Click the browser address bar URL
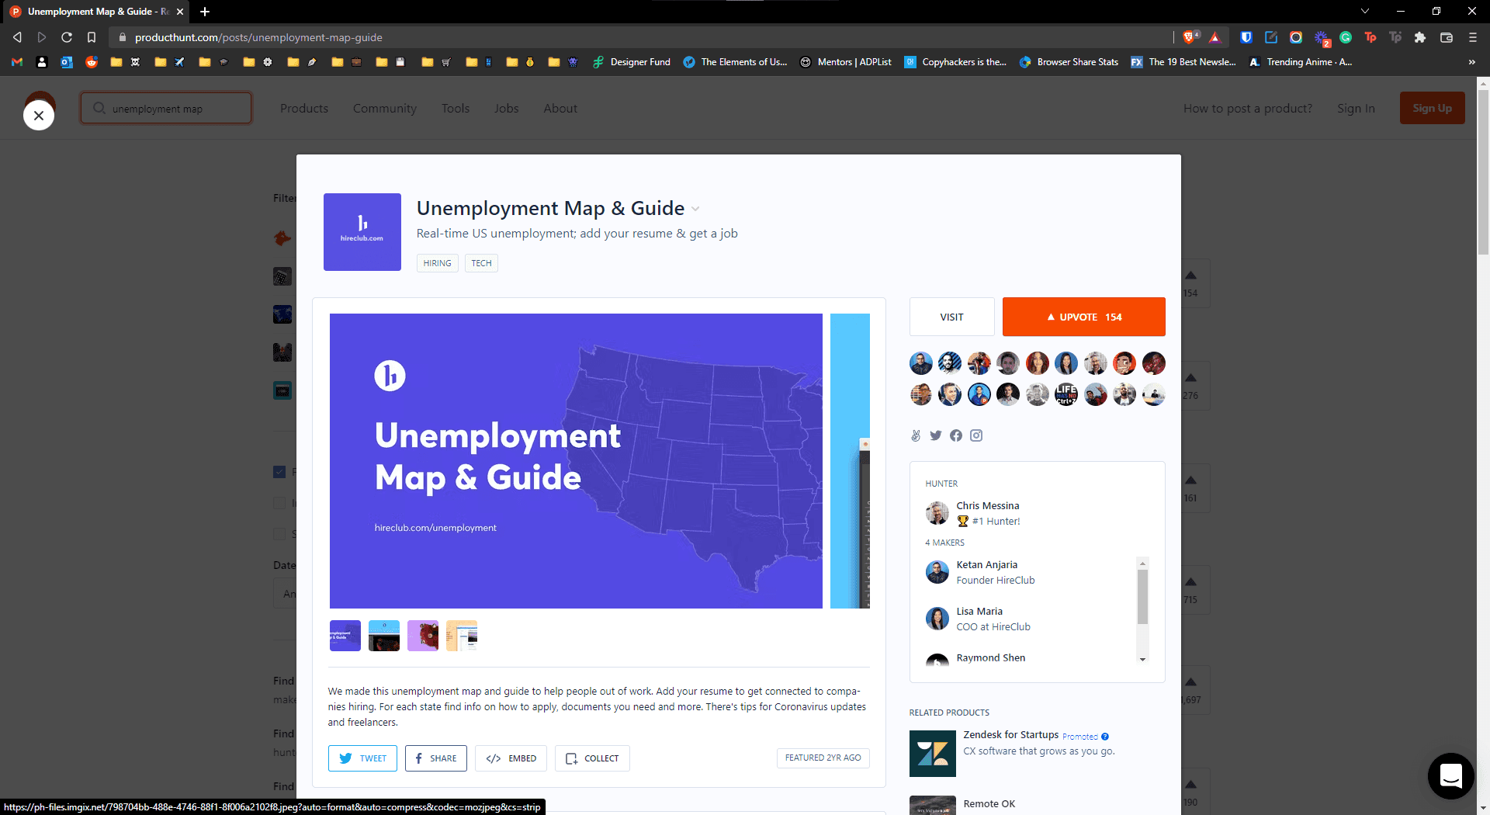The height and width of the screenshot is (815, 1490). [258, 37]
